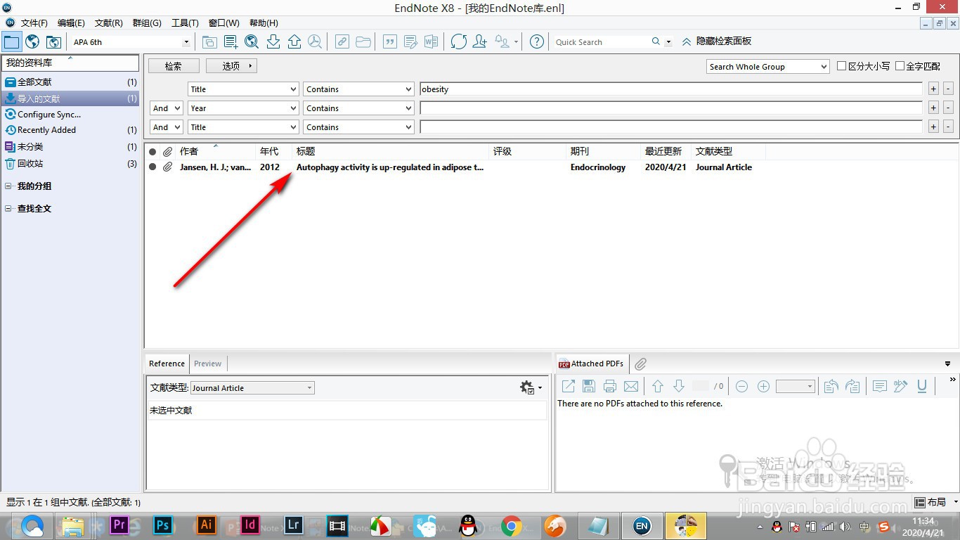Screen dimensions: 960x540
Task: Click the 检索 search button
Action: click(x=174, y=66)
